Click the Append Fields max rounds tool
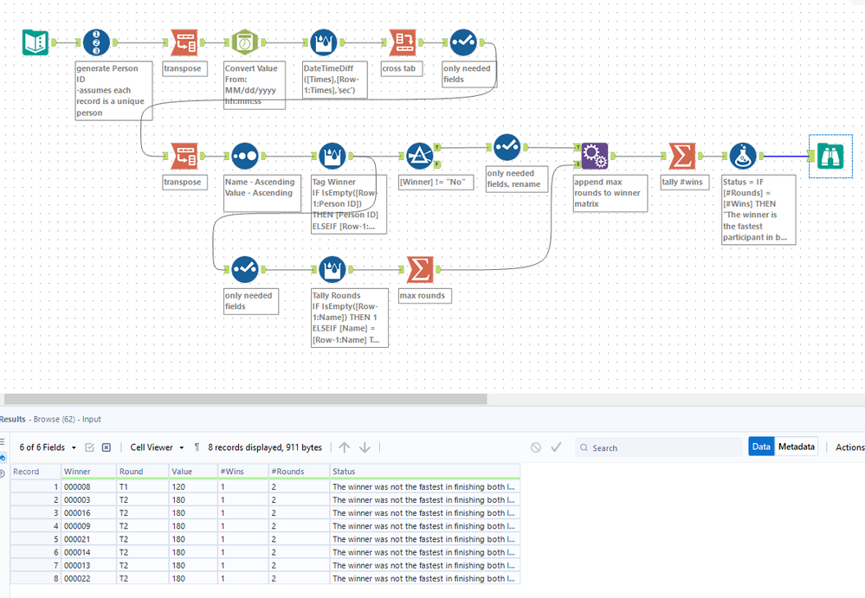 click(x=595, y=156)
